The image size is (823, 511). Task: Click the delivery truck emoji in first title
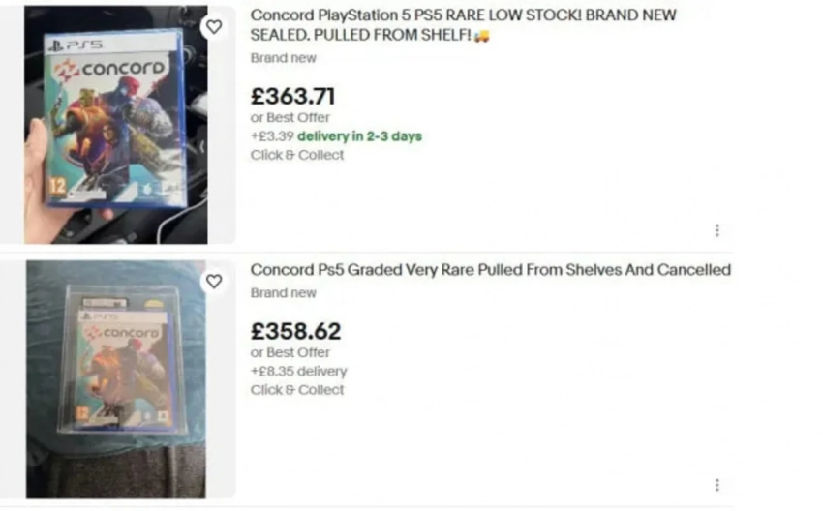point(481,36)
